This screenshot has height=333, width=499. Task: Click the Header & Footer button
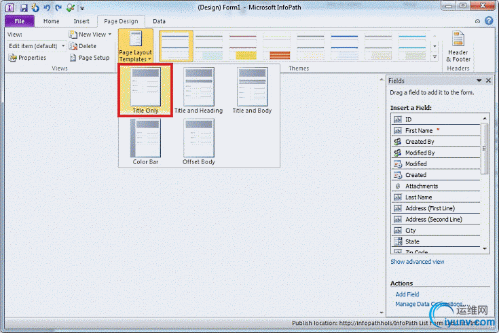[x=458, y=46]
